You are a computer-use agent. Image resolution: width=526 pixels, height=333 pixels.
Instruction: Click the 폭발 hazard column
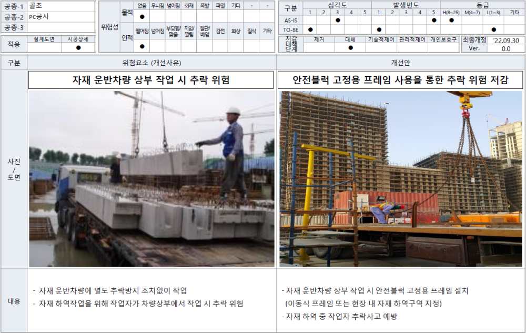coord(205,6)
